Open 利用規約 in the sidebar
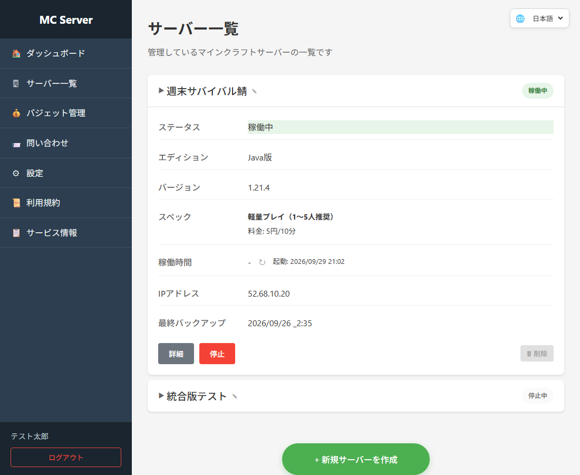Viewport: 580px width, 475px height. [66, 203]
